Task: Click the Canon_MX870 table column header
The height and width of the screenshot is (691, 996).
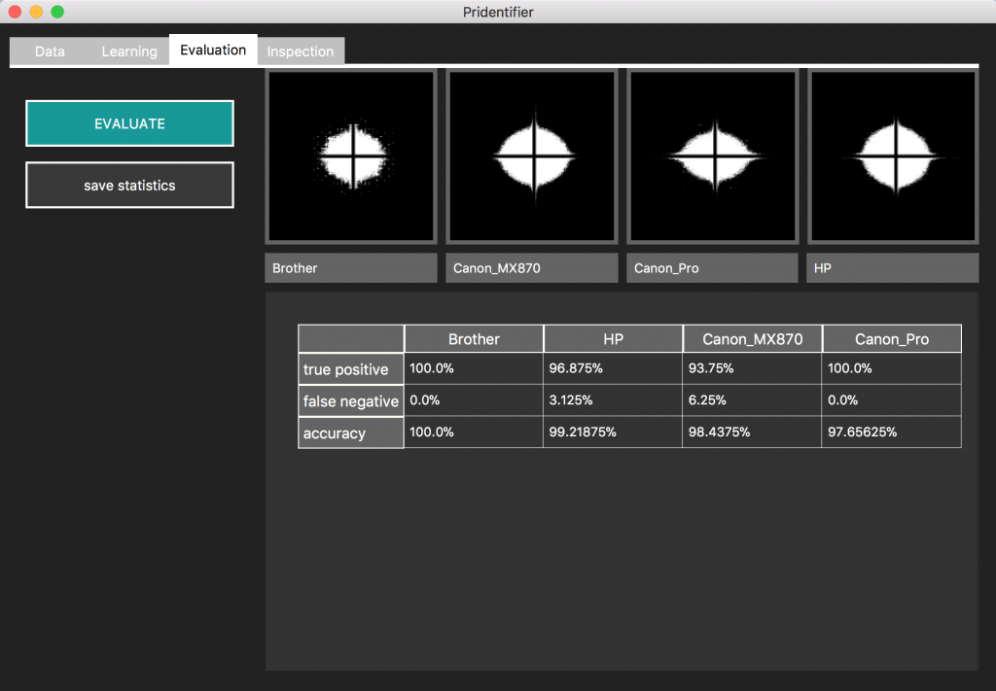Action: coord(753,339)
